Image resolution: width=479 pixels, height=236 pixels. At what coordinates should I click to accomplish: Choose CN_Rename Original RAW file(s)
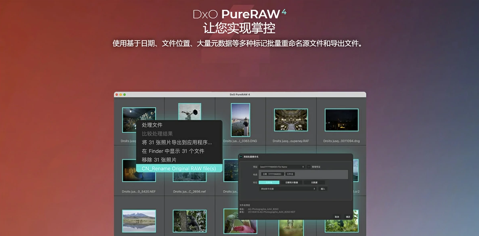[179, 169]
